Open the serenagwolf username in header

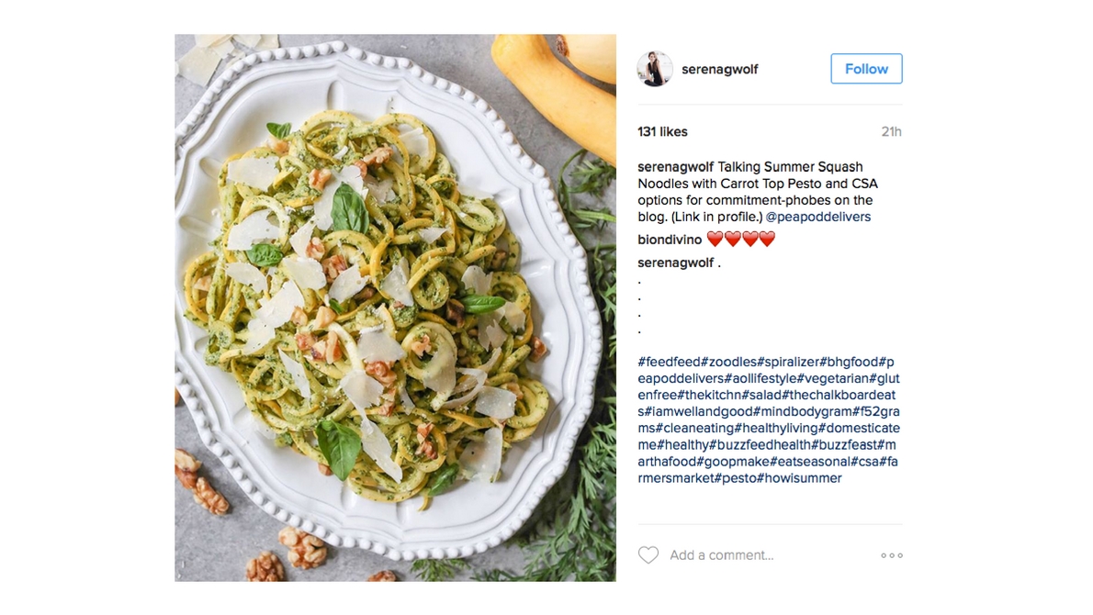719,69
